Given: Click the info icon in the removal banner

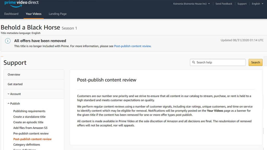Looking at the screenshot, I should [8, 41].
